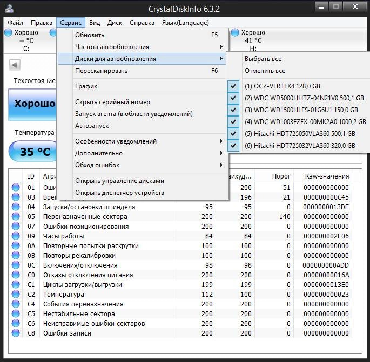This screenshot has width=370, height=362.
Task: Click status dot for attribute C8
Action: coord(16,333)
